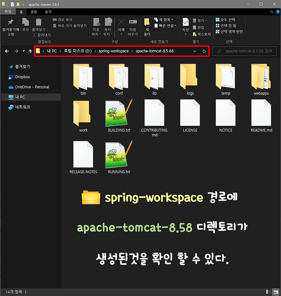281x296 pixels.
Task: Expand address bar history dropdown
Action: [x=195, y=51]
